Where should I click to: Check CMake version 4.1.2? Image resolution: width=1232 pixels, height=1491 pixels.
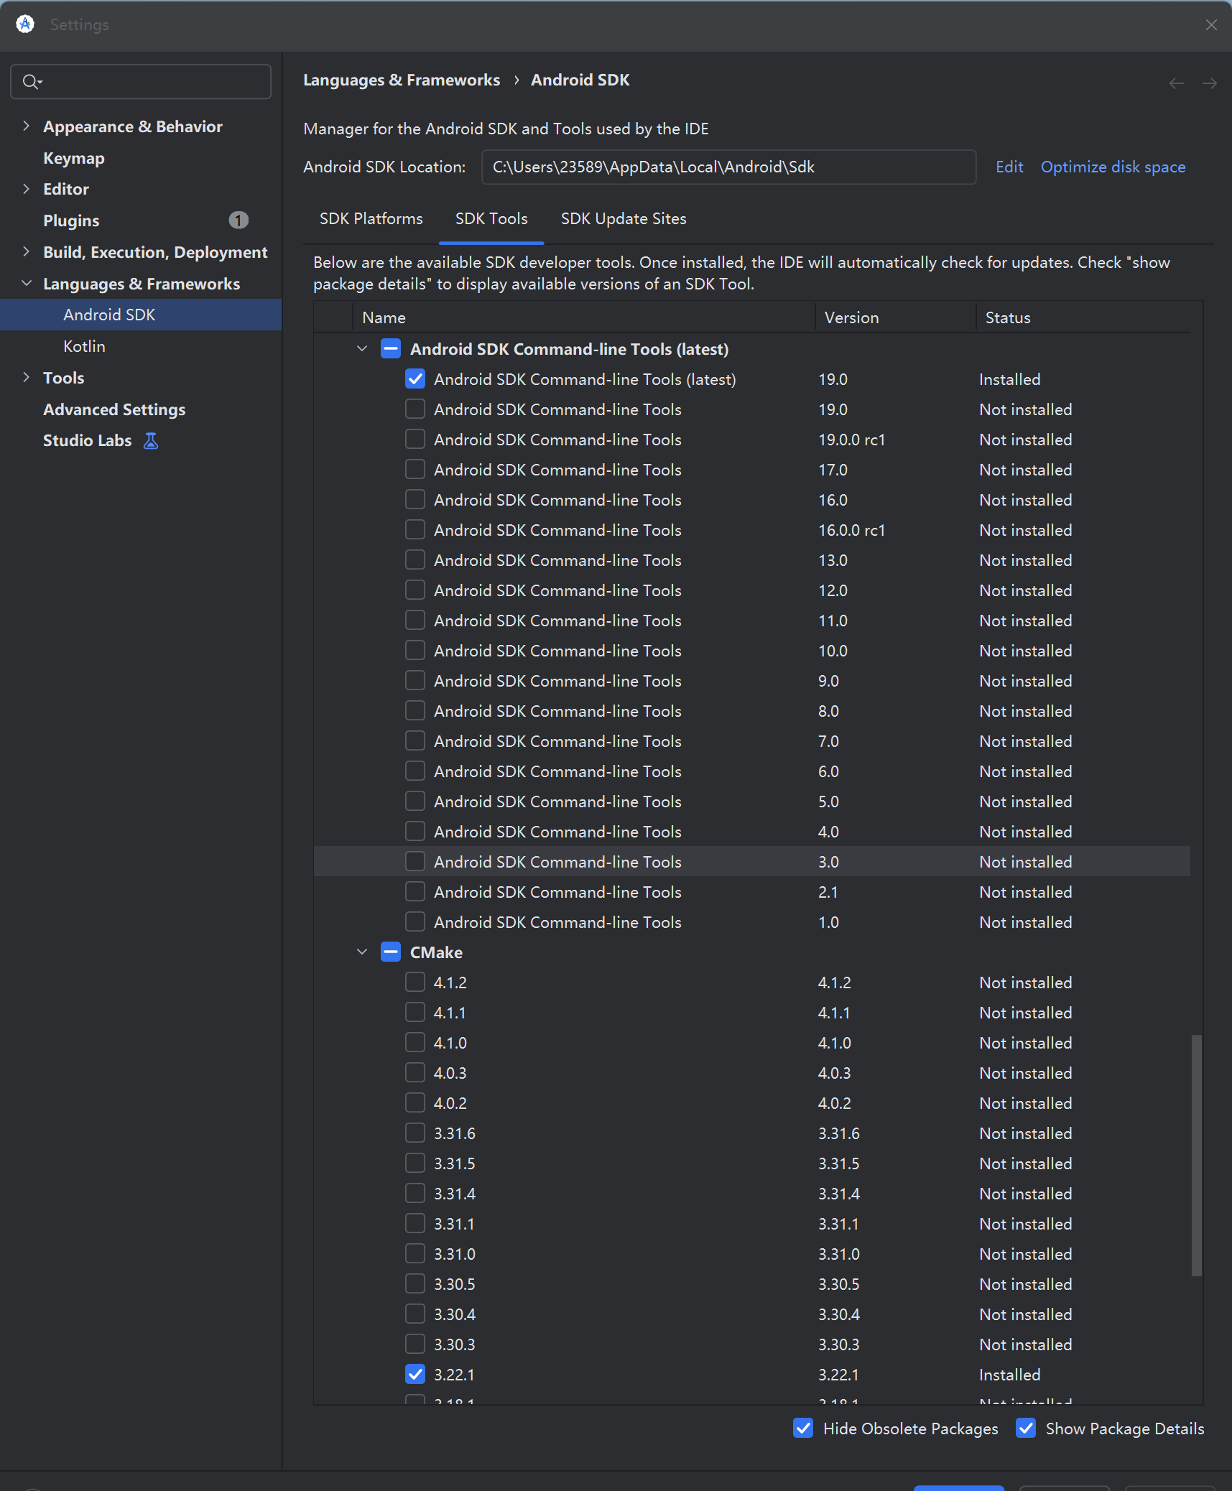(x=415, y=983)
